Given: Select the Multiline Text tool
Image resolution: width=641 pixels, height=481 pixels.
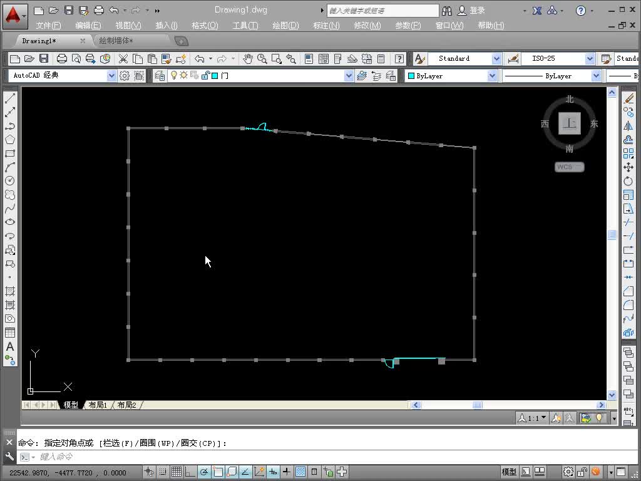Looking at the screenshot, I should click(x=10, y=346).
